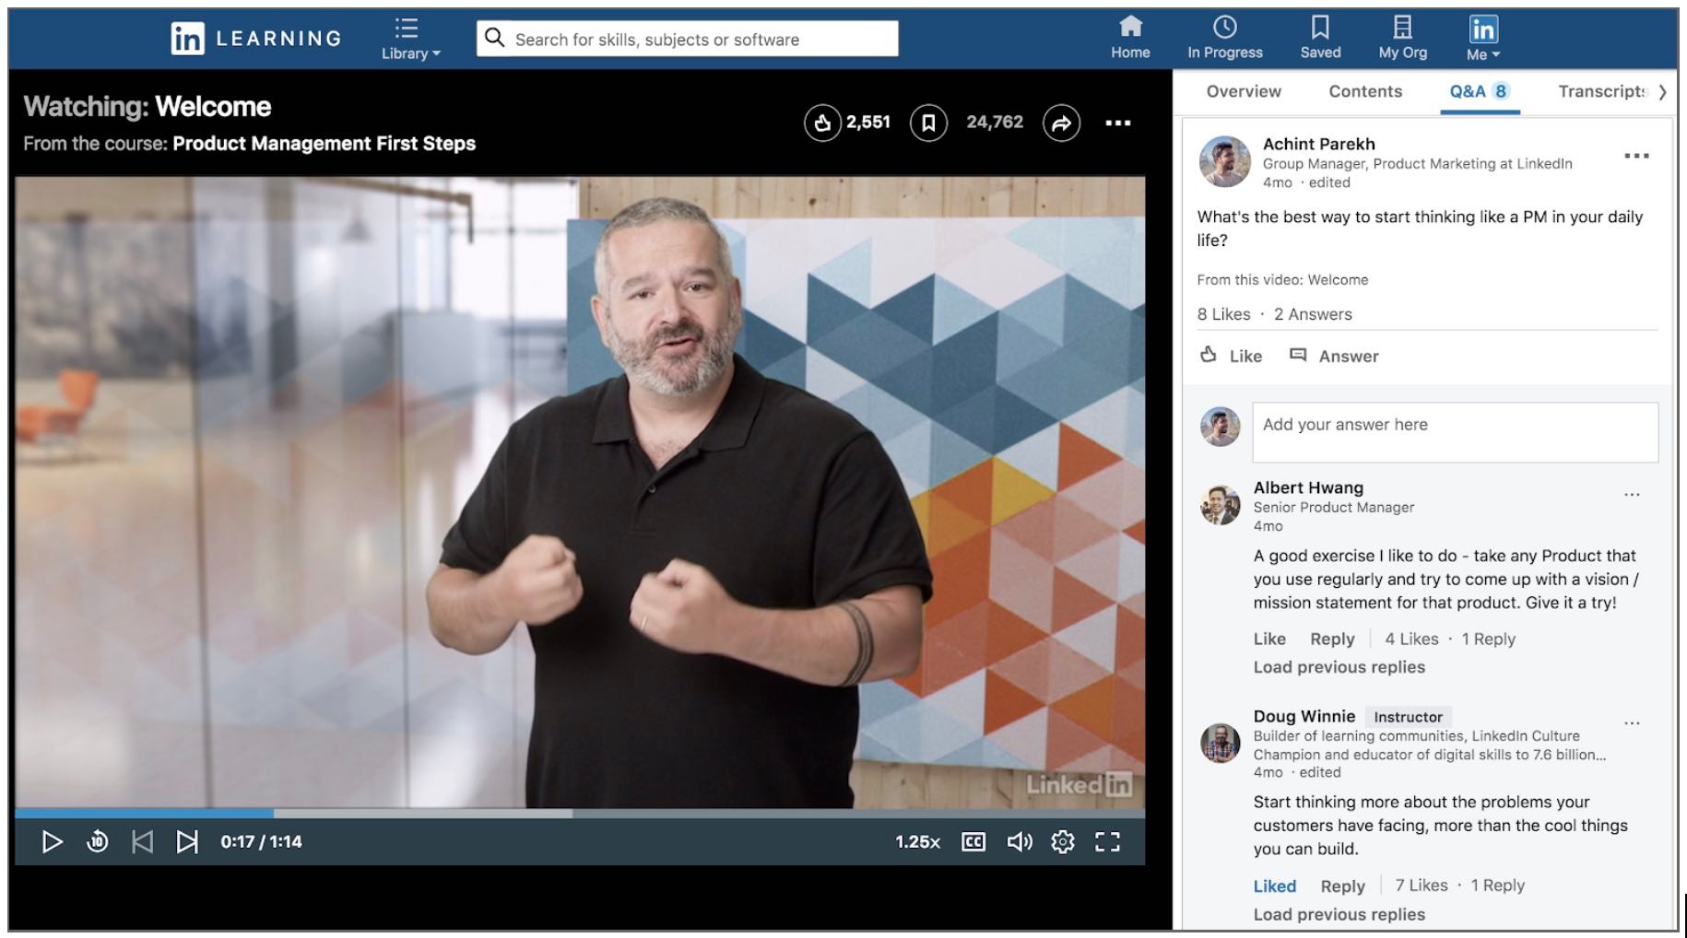Enter fullscreen video mode
This screenshot has width=1687, height=938.
[x=1107, y=841]
